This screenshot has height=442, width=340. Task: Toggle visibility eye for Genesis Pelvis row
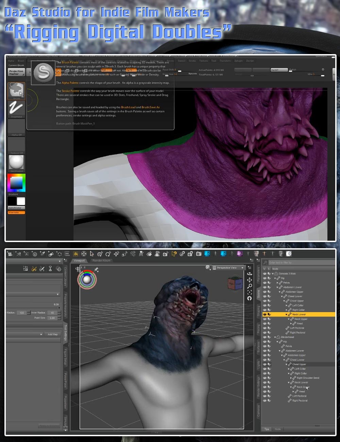(x=265, y=283)
